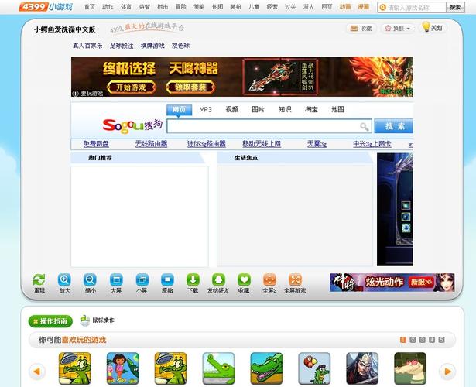Click the blue 搜索 Sogou search button

[x=394, y=126]
